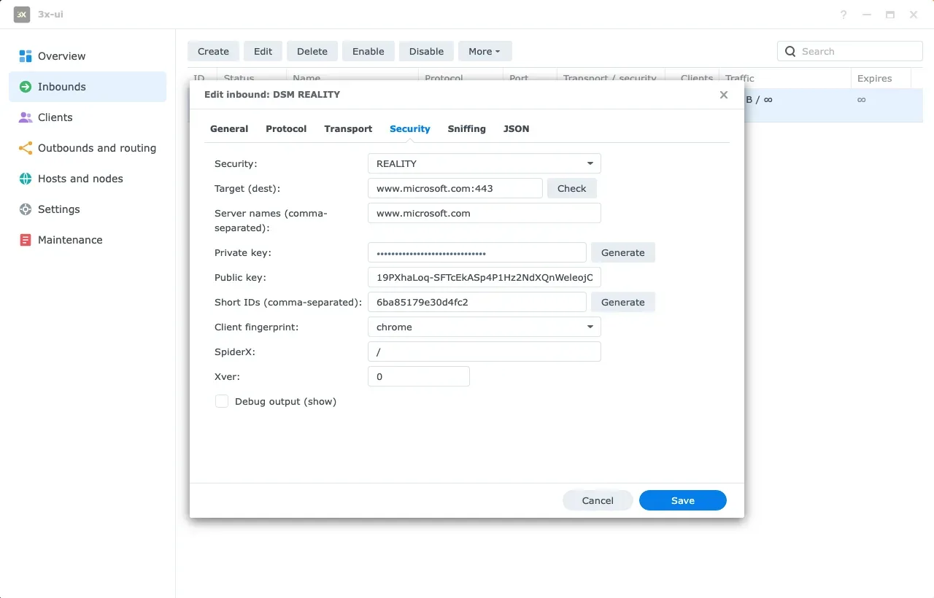The height and width of the screenshot is (598, 934).
Task: Click the Delete toolbar button
Action: point(312,51)
